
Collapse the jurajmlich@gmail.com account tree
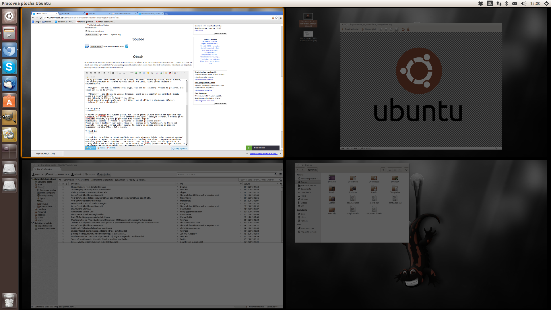pyautogui.click(x=32, y=179)
